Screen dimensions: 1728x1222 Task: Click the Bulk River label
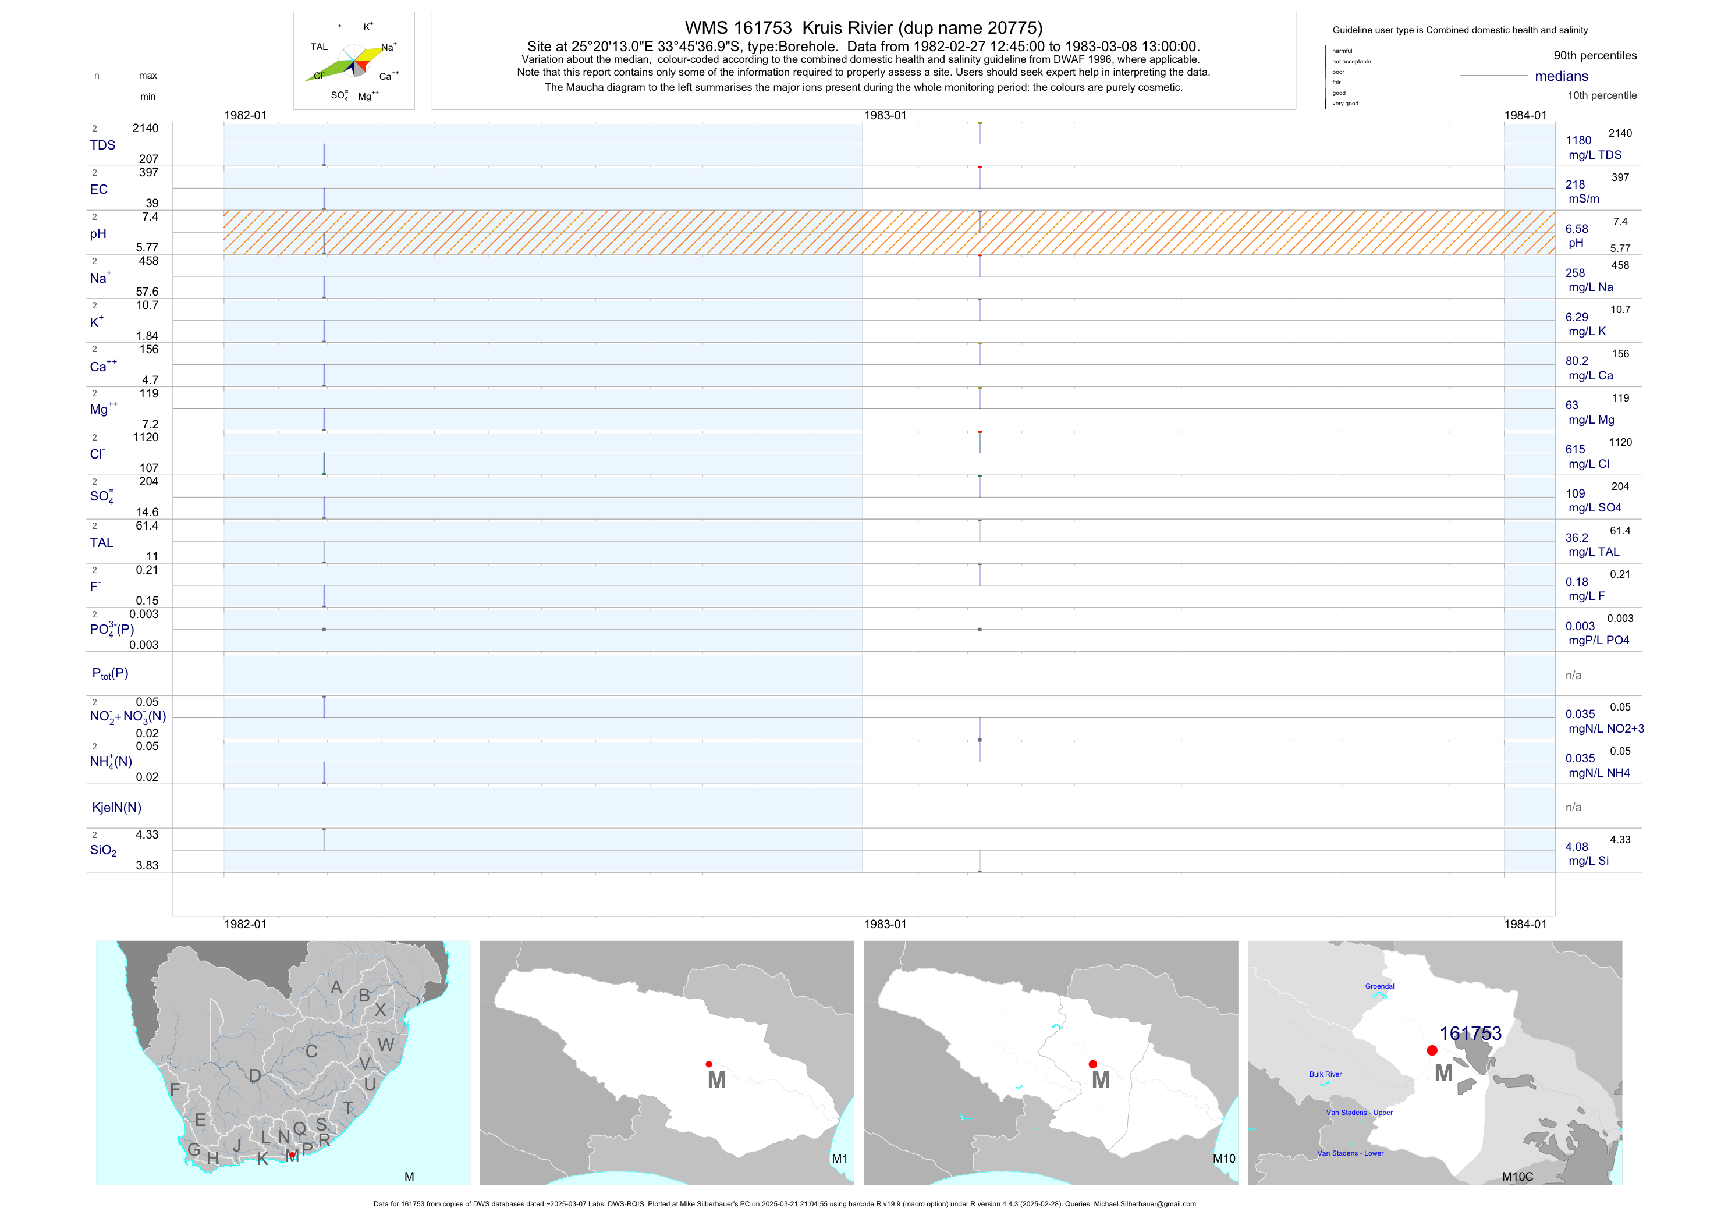coord(1325,1074)
